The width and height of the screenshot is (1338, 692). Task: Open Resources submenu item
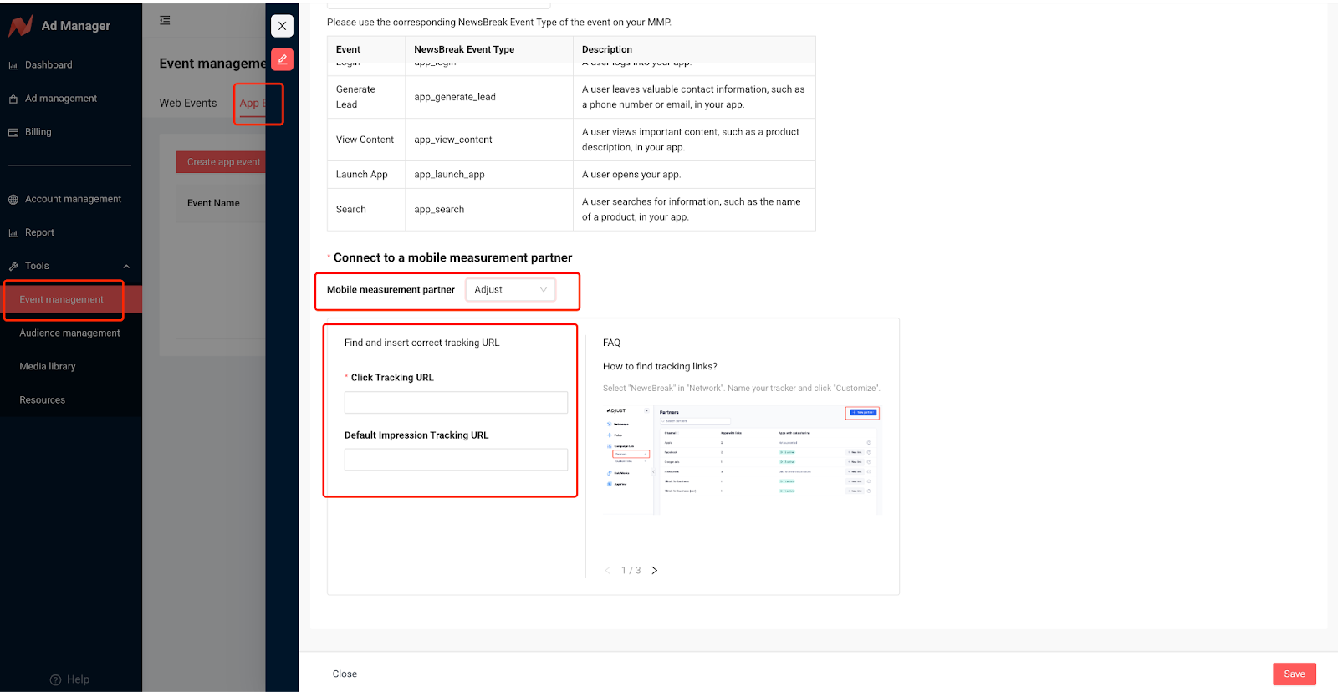coord(43,399)
